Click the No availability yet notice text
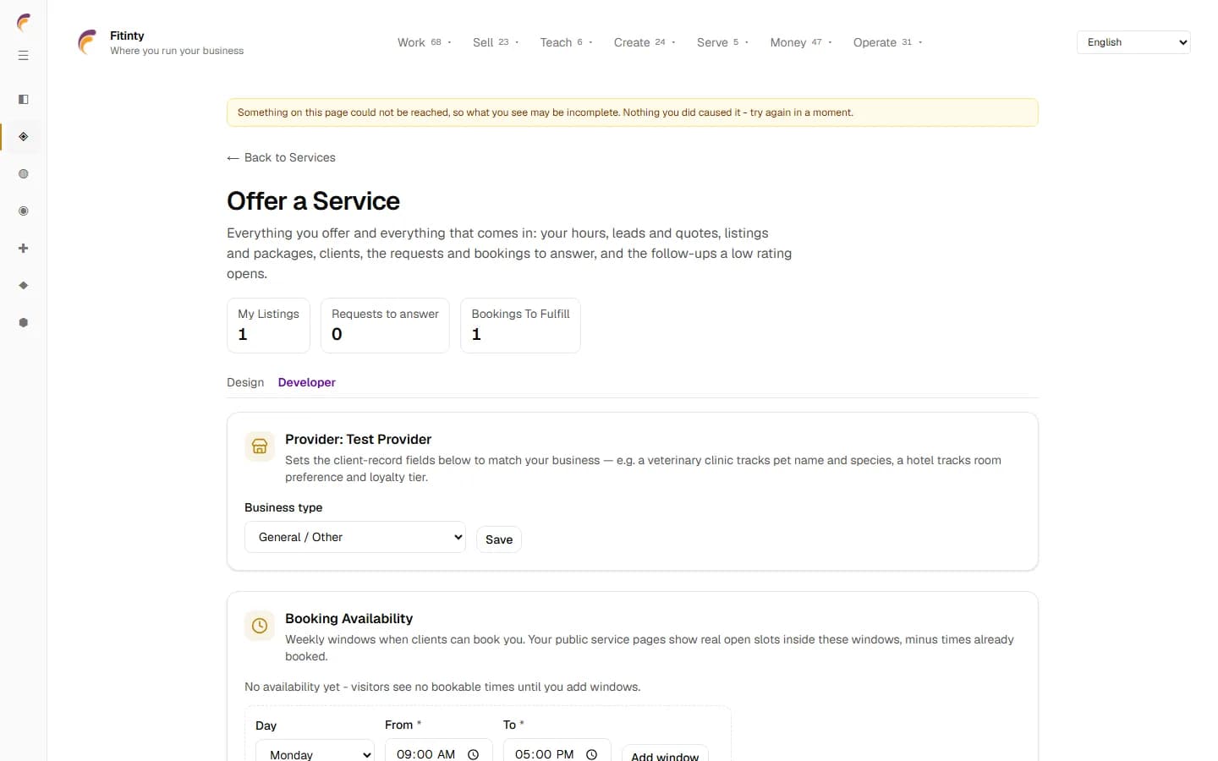The image size is (1218, 761). [442, 687]
